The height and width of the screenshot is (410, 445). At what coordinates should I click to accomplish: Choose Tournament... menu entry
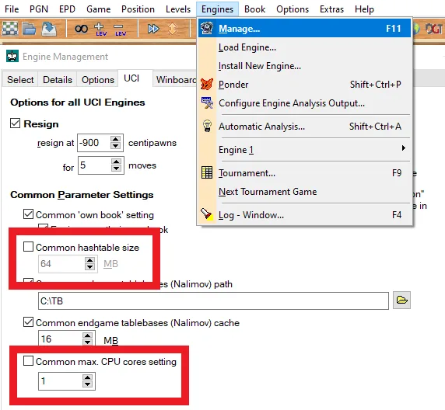(x=304, y=173)
